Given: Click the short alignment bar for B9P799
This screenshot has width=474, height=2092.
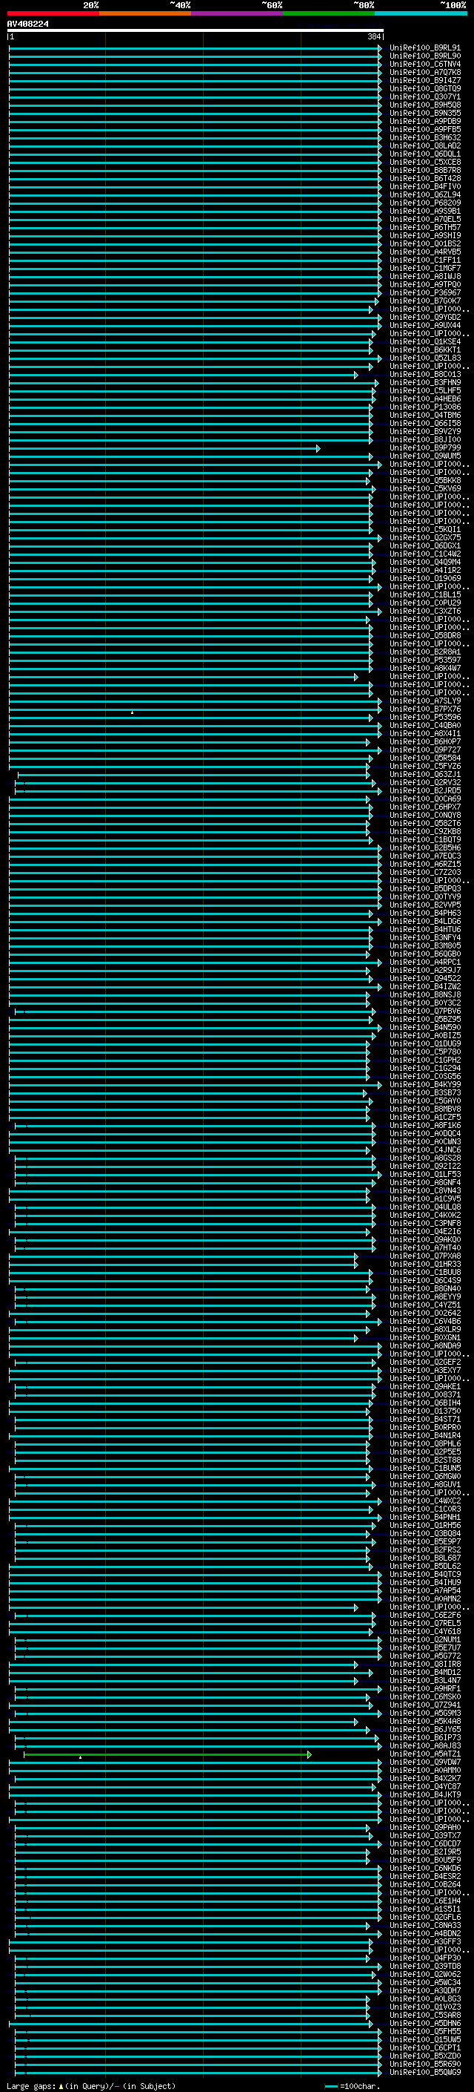Looking at the screenshot, I should [x=164, y=448].
